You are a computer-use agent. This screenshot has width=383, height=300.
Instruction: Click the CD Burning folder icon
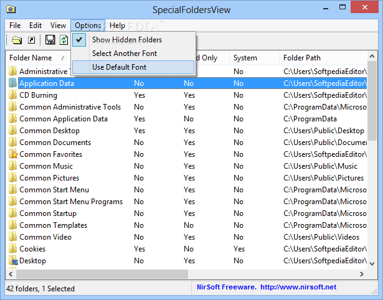(x=13, y=95)
